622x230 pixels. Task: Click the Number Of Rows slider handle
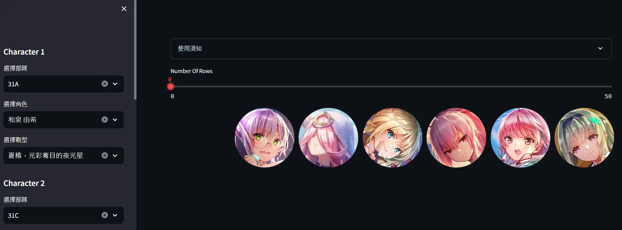tap(171, 87)
